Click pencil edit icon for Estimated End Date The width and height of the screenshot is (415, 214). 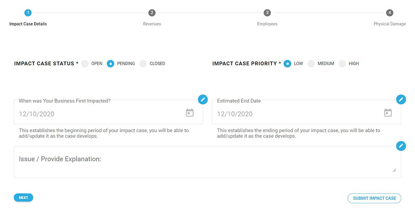pyautogui.click(x=401, y=99)
